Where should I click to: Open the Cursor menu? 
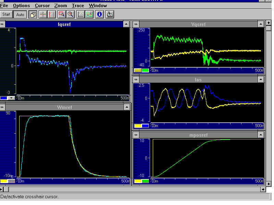pos(42,5)
